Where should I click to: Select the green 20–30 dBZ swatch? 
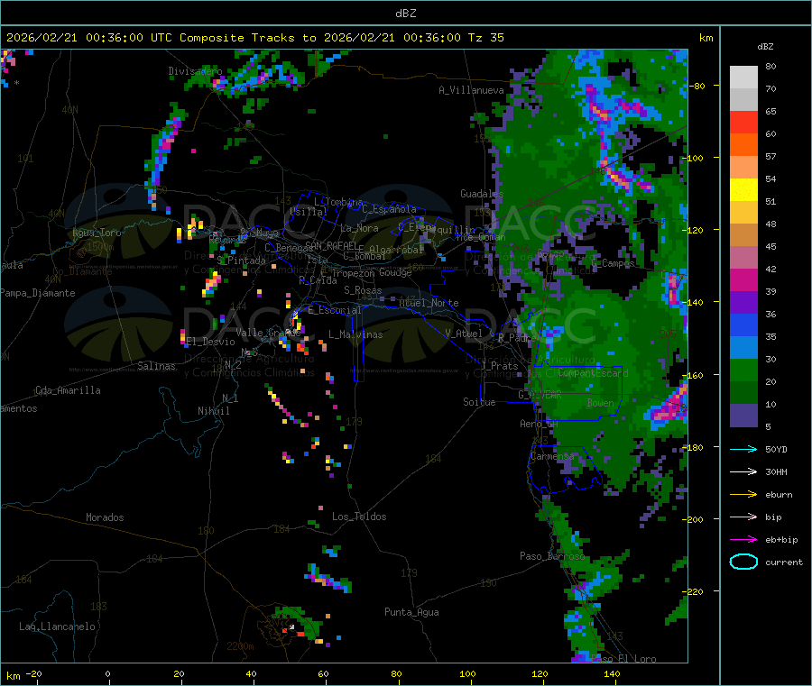point(743,370)
